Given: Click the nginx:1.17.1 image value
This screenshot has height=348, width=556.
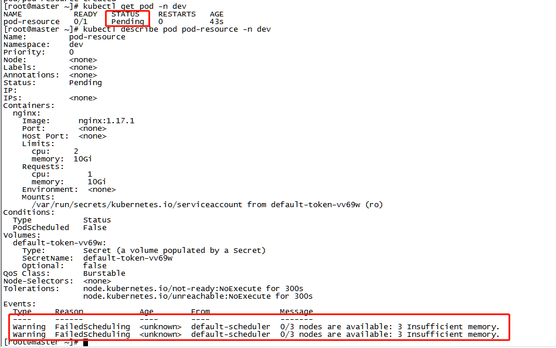Looking at the screenshot, I should [106, 121].
